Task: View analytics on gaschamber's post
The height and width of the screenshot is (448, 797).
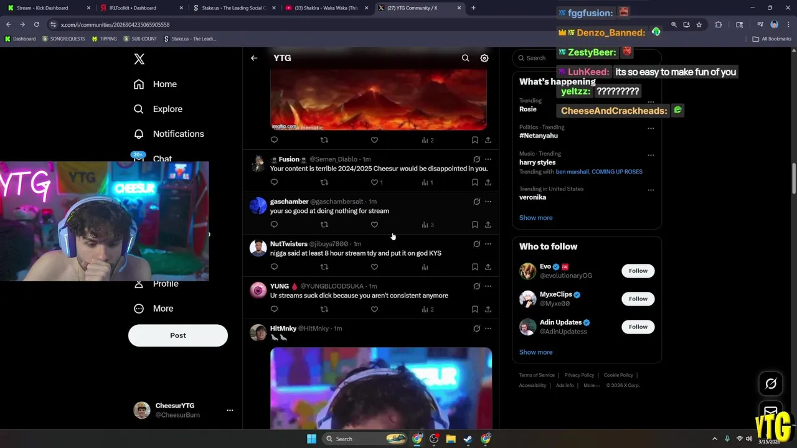Action: coord(427,225)
